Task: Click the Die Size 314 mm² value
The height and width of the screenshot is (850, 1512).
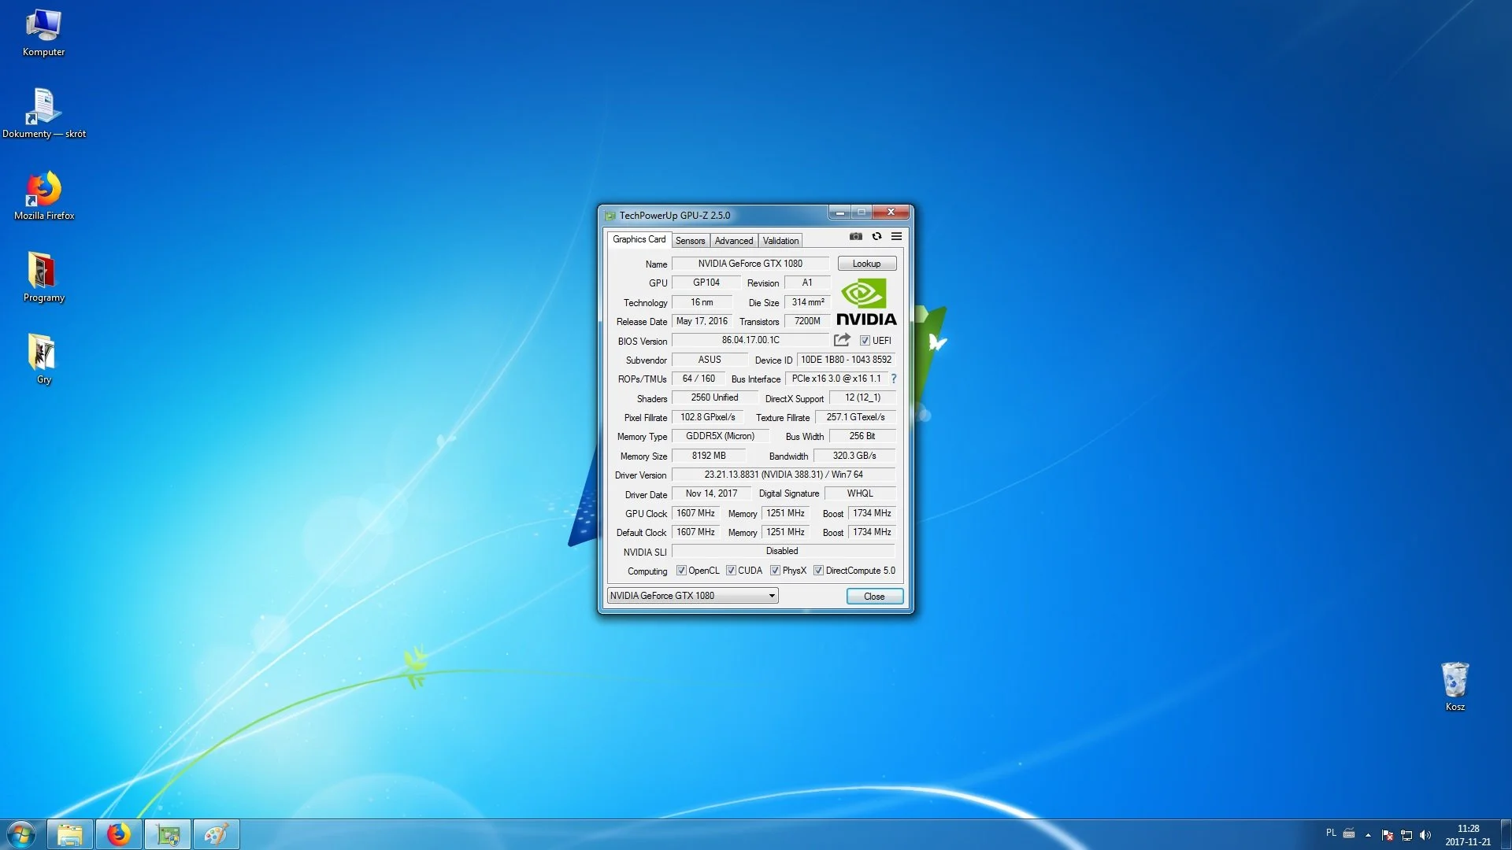Action: [807, 302]
